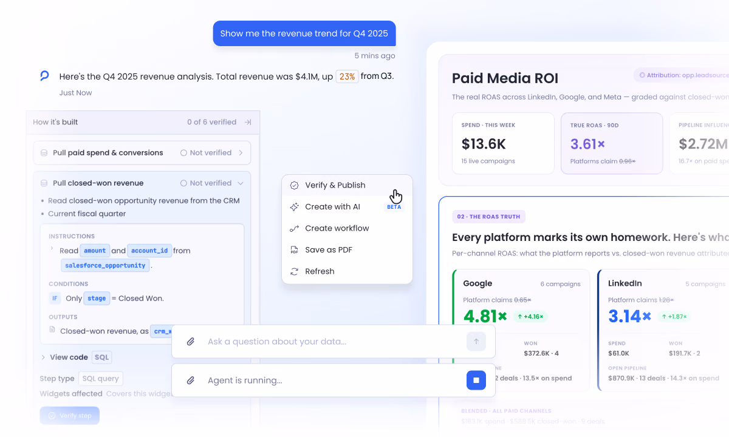This screenshot has height=437, width=729.
Task: Expand the Pull paid spend & conversions step
Action: click(x=241, y=153)
